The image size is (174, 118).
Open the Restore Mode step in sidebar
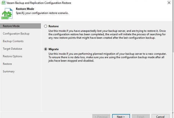point(11,26)
